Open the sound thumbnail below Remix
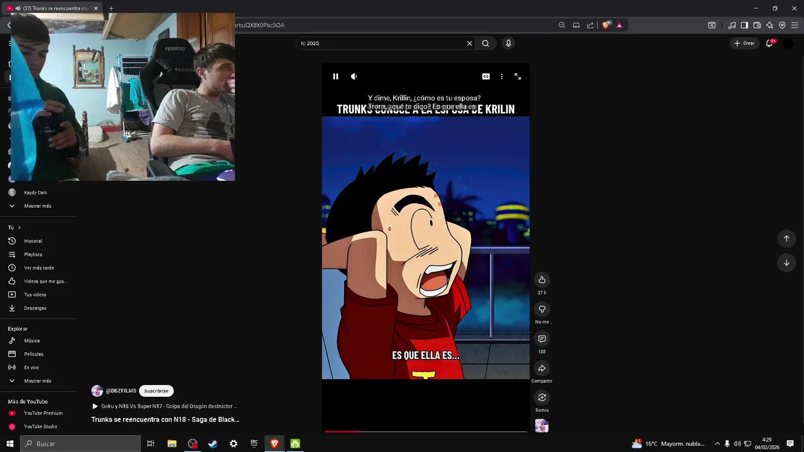This screenshot has height=452, width=804. click(542, 426)
